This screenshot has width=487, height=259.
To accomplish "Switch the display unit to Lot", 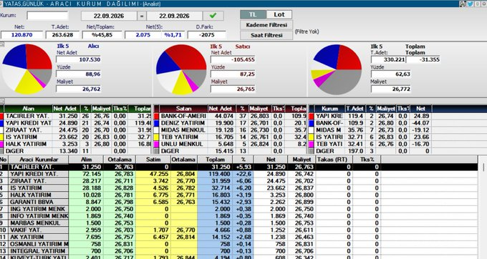I will pyautogui.click(x=279, y=14).
